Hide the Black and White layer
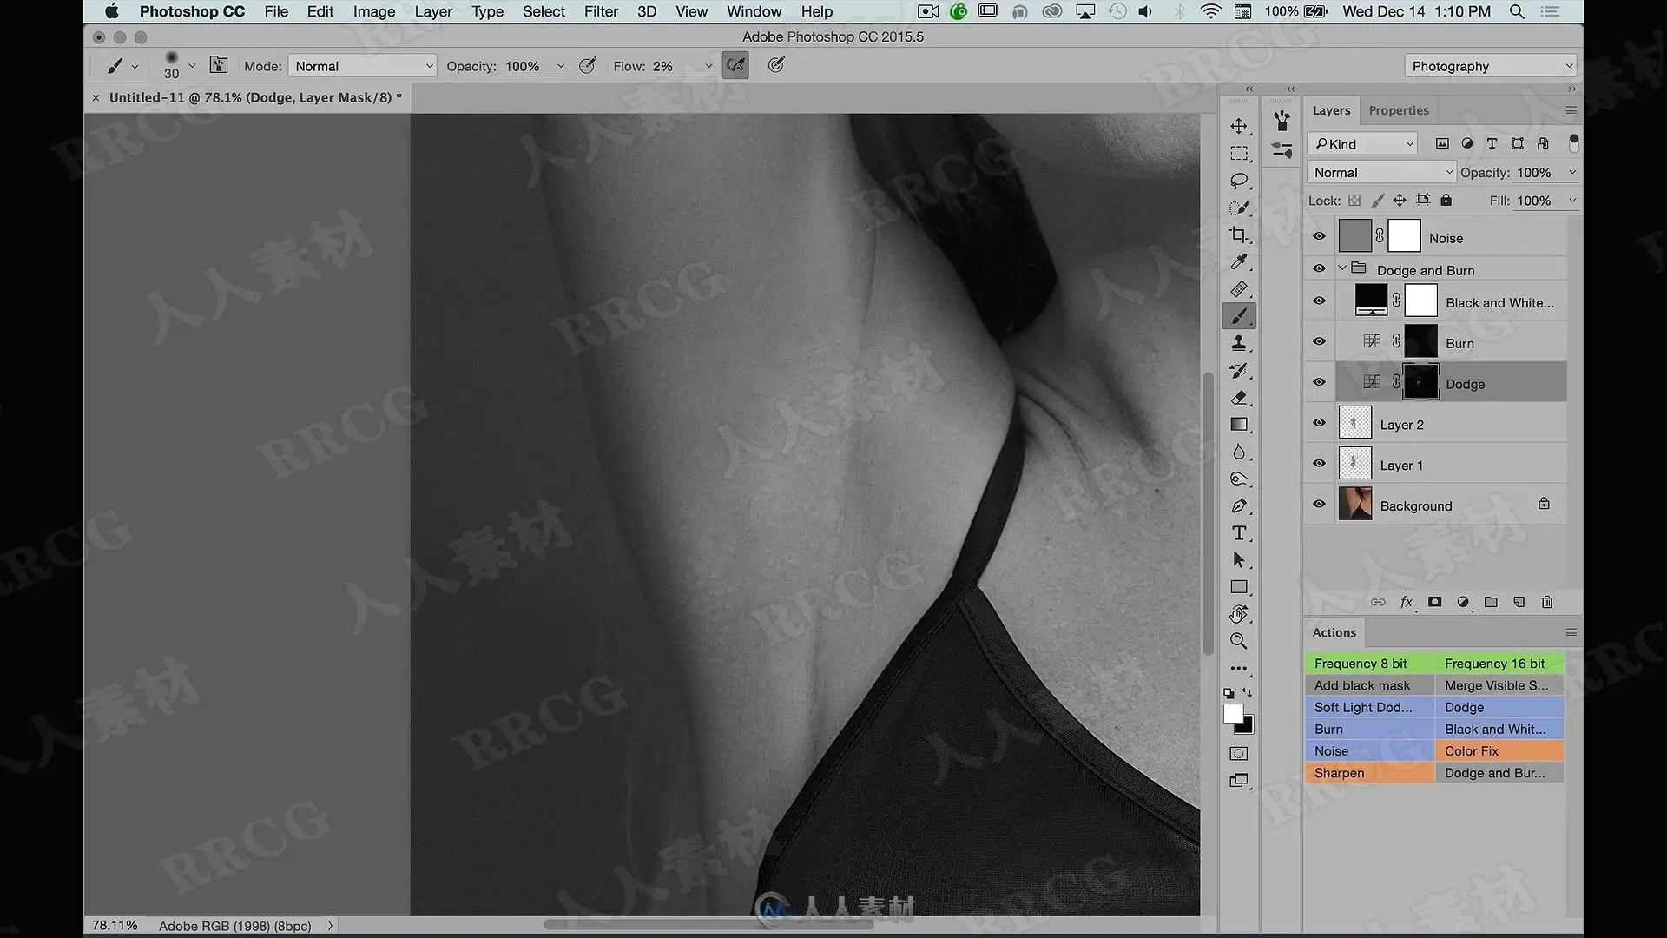Image resolution: width=1667 pixels, height=938 pixels. [1319, 301]
